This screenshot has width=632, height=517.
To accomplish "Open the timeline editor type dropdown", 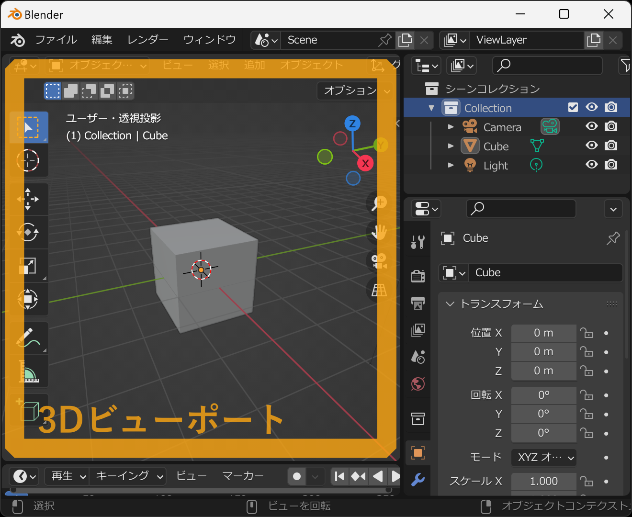I will point(24,476).
